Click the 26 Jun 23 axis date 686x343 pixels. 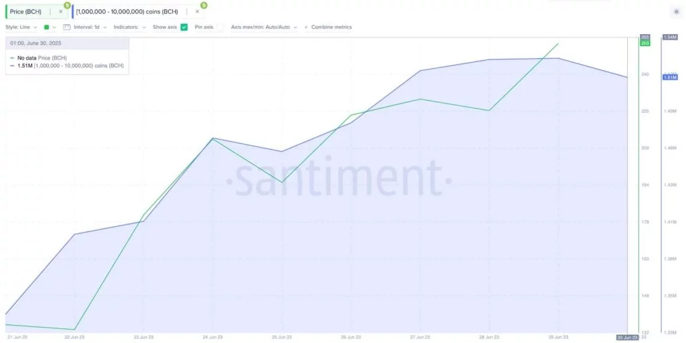pyautogui.click(x=351, y=338)
